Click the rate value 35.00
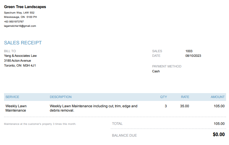Image resolution: width=229 pixels, height=145 pixels. pyautogui.click(x=184, y=106)
